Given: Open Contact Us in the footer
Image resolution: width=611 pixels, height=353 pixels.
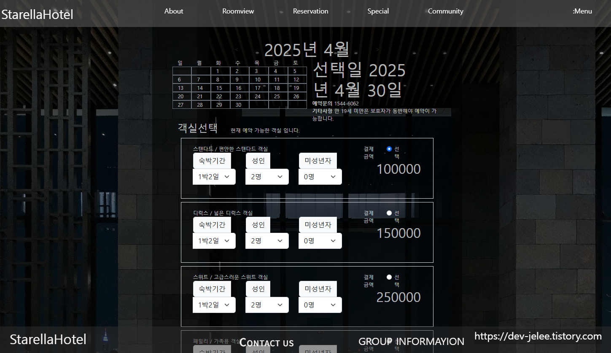Looking at the screenshot, I should (x=266, y=343).
